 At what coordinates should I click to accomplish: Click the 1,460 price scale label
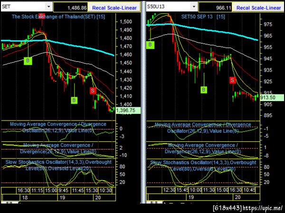[x=125, y=55]
